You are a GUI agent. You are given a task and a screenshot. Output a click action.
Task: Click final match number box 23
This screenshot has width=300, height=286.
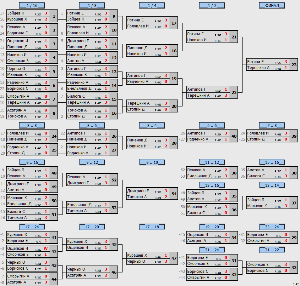pos(294,65)
